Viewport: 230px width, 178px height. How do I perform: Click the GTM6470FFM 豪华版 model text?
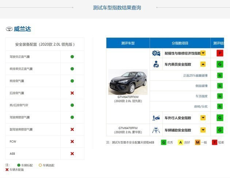pos(128,130)
